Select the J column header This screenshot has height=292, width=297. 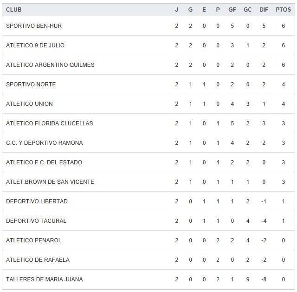176,10
